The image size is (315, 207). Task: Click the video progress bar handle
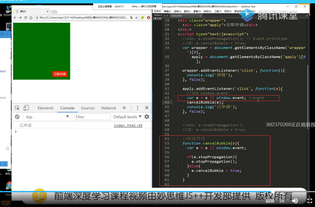pyautogui.click(x=273, y=192)
